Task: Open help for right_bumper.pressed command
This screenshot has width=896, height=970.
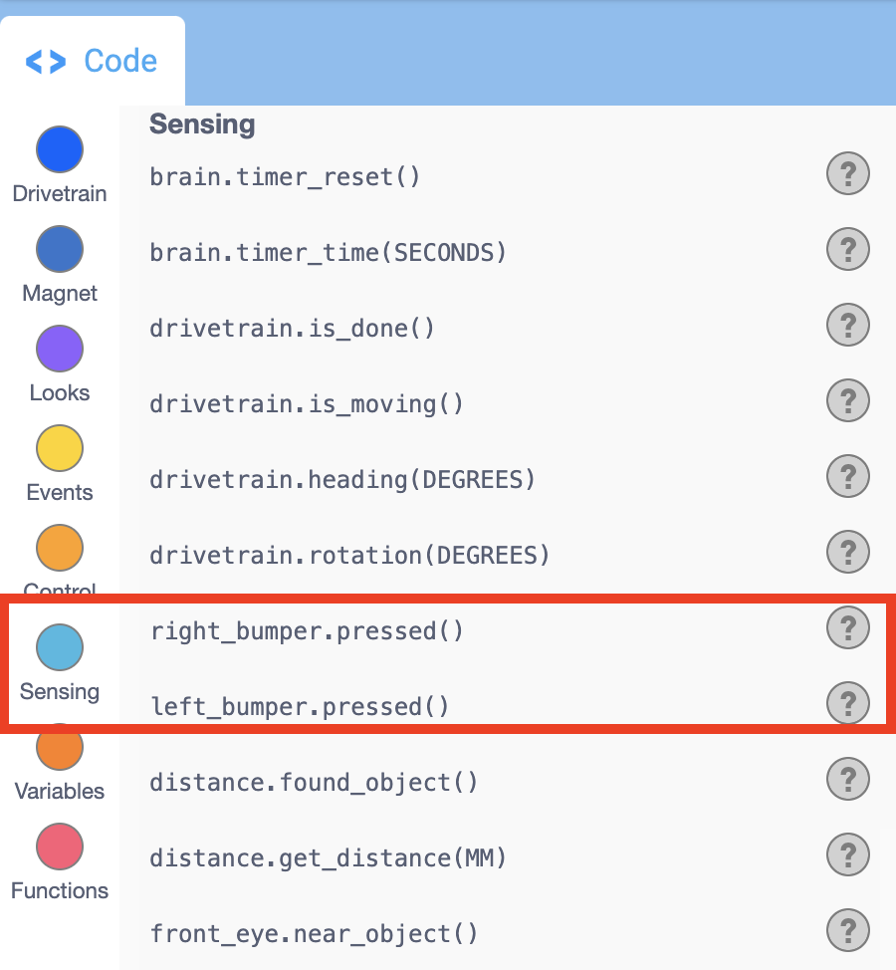Action: (x=847, y=627)
